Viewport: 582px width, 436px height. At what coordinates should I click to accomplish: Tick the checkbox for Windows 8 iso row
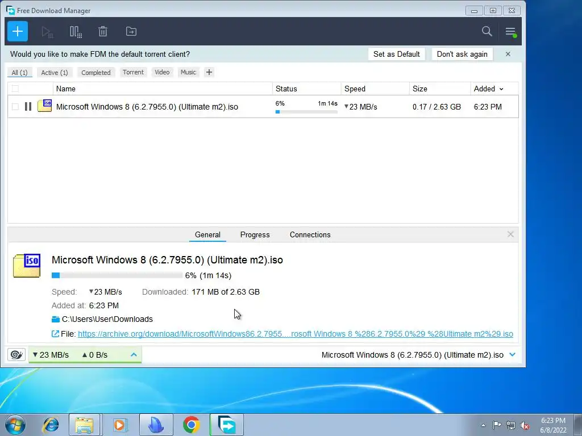15,107
